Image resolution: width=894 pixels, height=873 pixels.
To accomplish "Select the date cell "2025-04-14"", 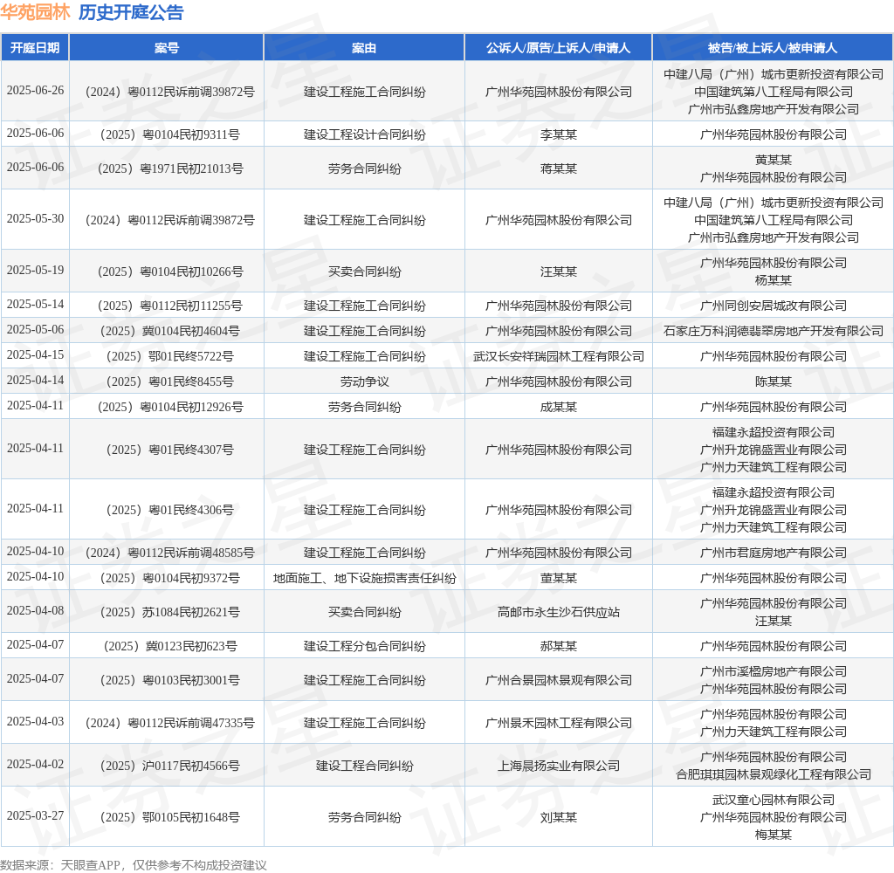I will tap(35, 381).
